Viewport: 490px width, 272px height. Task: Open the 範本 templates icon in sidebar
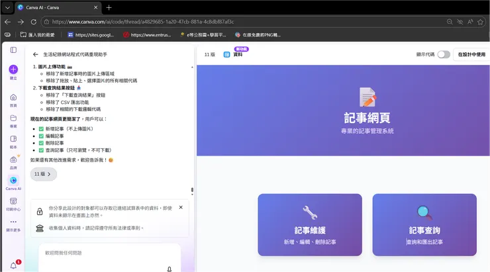13,139
